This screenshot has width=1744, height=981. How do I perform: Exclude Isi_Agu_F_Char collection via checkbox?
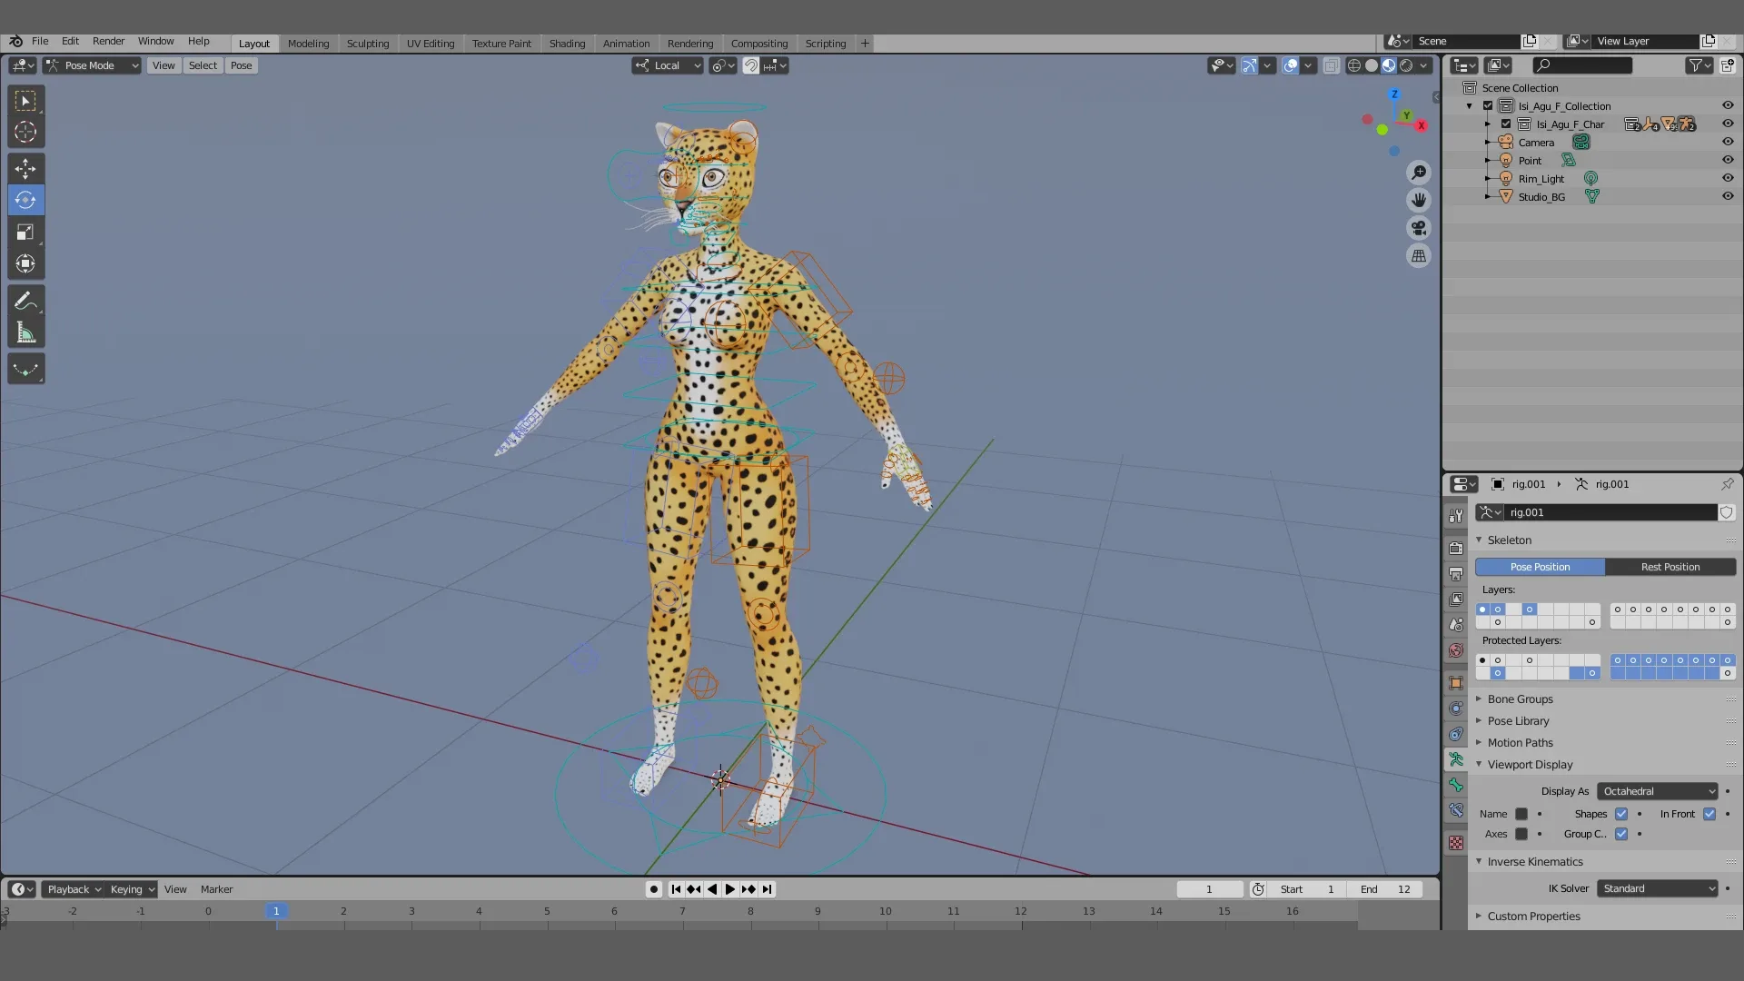1506,124
